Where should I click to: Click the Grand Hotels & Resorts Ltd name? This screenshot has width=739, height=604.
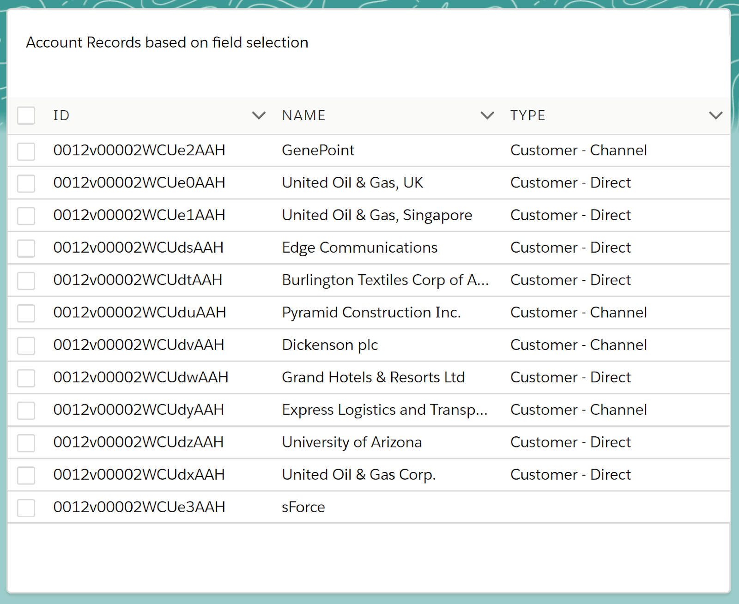coord(373,377)
